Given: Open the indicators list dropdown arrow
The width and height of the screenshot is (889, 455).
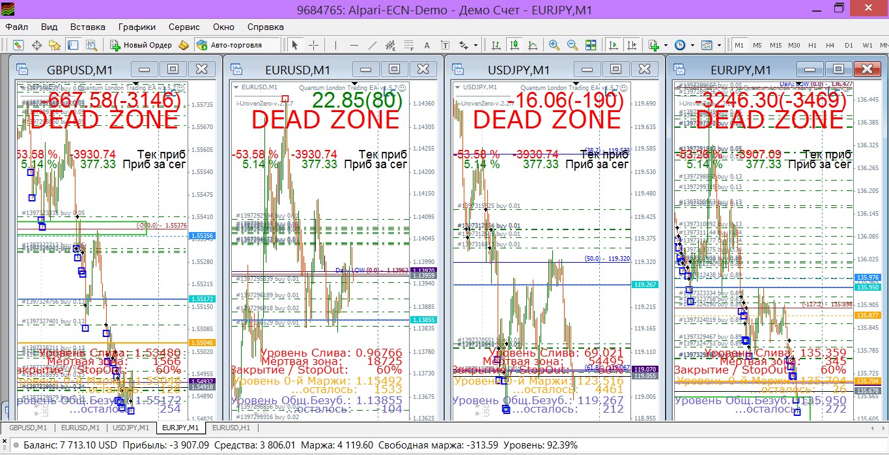Looking at the screenshot, I should (x=666, y=45).
